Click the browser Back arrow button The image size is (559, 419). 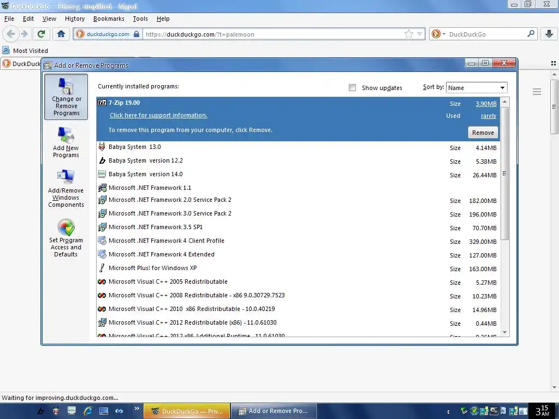click(x=11, y=34)
